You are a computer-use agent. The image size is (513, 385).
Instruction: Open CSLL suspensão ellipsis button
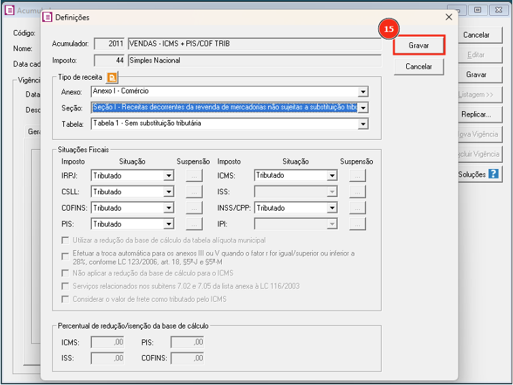(x=194, y=192)
